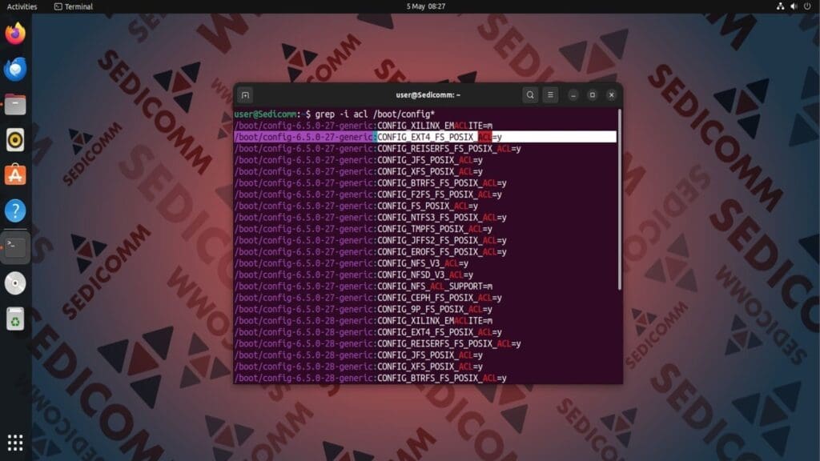Open Help from the dock
Image resolution: width=820 pixels, height=461 pixels.
point(15,210)
